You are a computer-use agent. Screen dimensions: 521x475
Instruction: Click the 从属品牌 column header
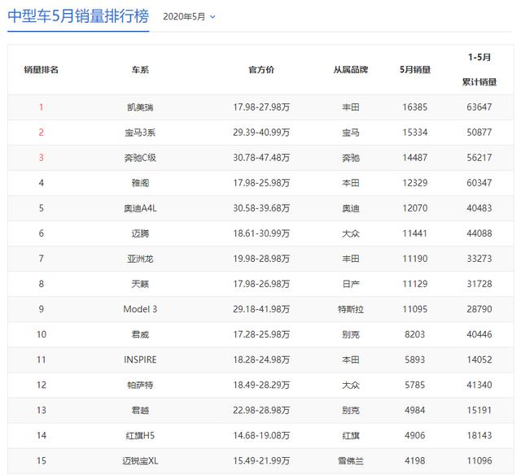point(351,70)
